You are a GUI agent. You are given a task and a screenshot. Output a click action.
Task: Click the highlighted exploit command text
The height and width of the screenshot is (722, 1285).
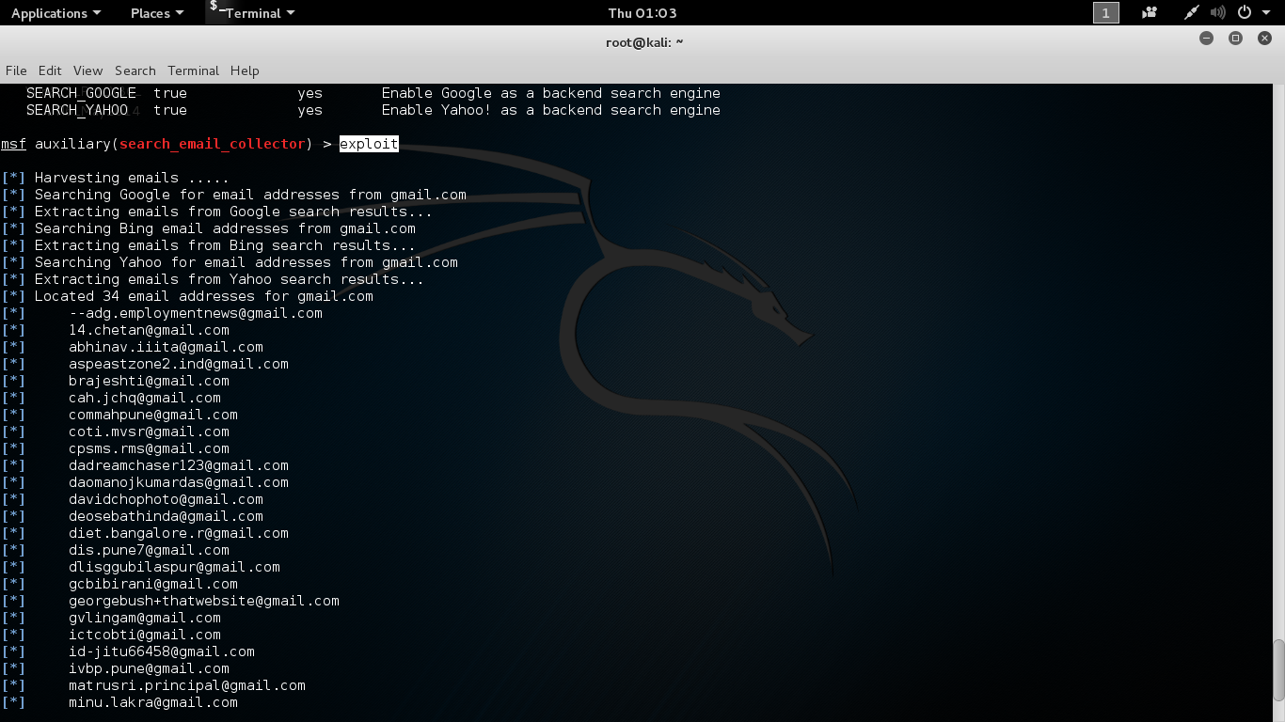(369, 144)
